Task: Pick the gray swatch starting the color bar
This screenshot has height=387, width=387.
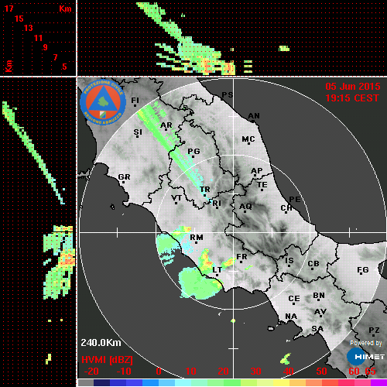Action: pyautogui.click(x=86, y=382)
